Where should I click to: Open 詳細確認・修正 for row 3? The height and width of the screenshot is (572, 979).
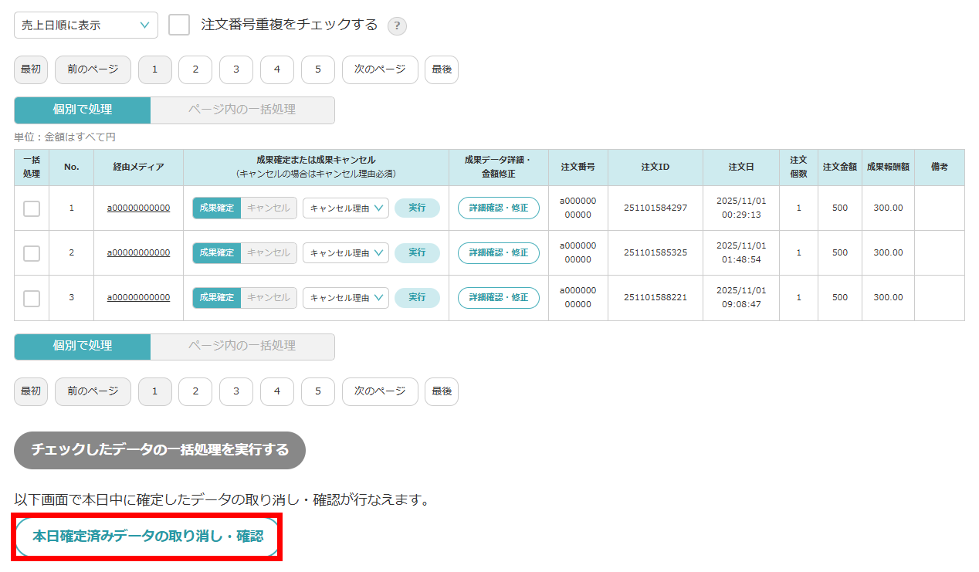[498, 298]
